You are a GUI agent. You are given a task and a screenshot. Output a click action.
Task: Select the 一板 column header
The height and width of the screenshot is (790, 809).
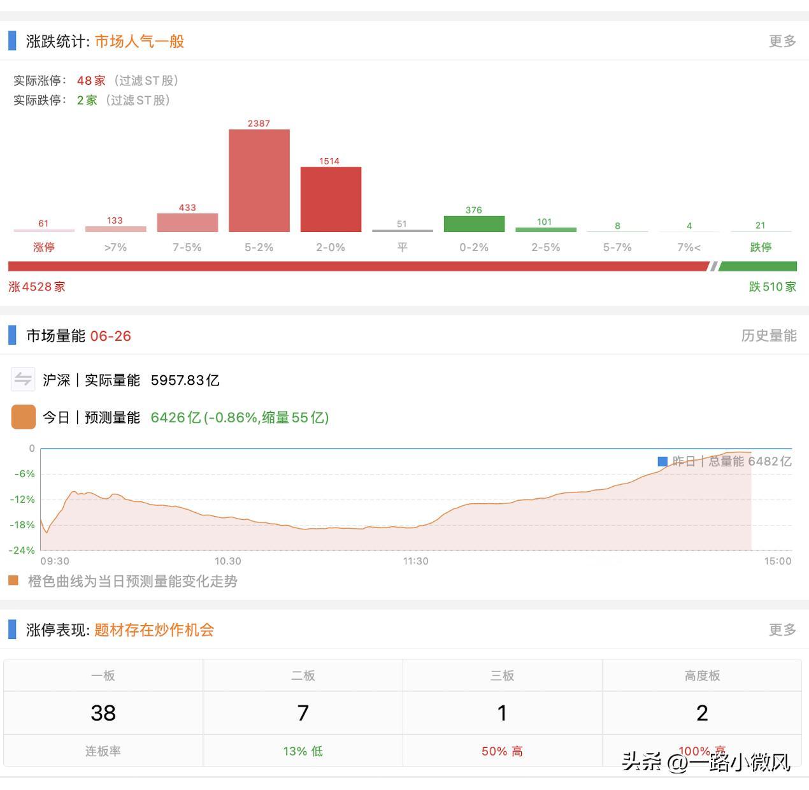(104, 675)
